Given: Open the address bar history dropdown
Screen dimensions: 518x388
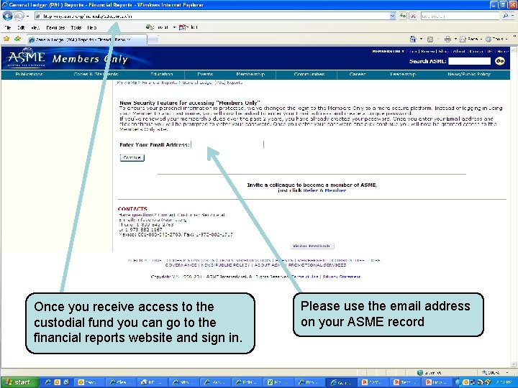Looking at the screenshot, I should click(x=393, y=16).
